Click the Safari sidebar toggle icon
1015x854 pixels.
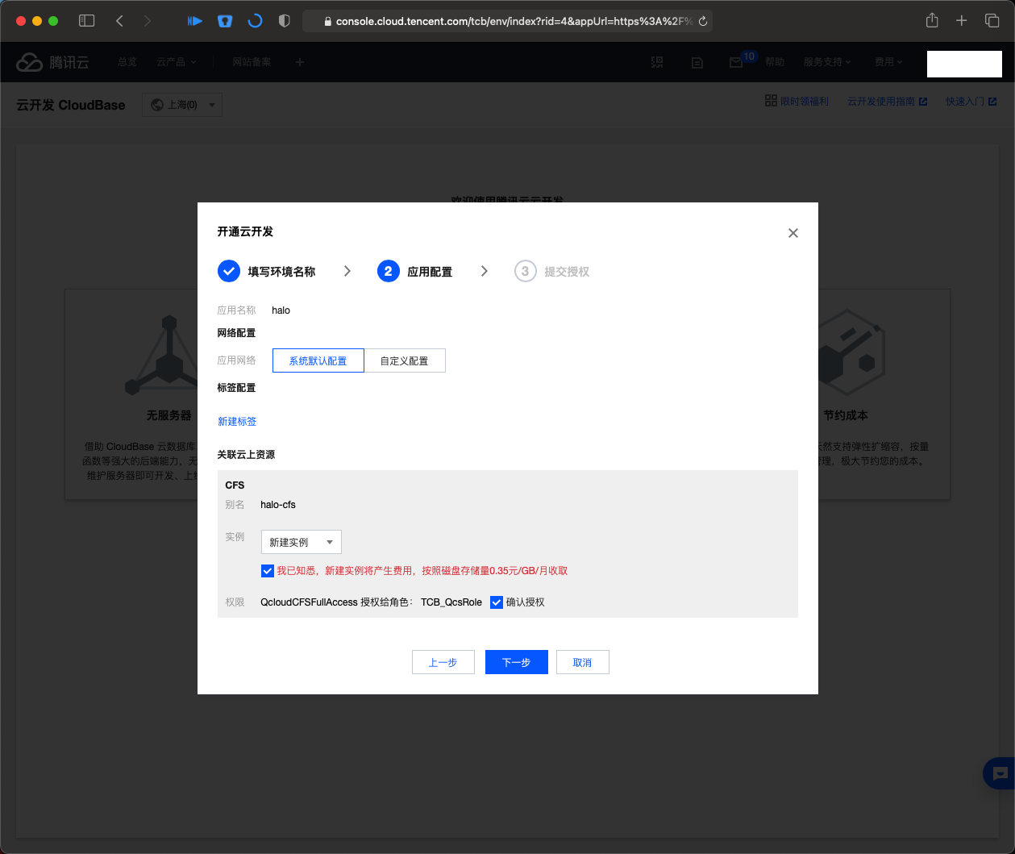(x=87, y=21)
